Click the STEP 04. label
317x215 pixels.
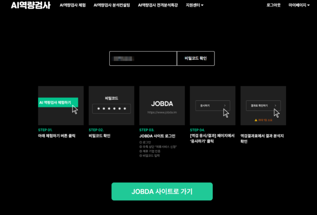point(197,130)
